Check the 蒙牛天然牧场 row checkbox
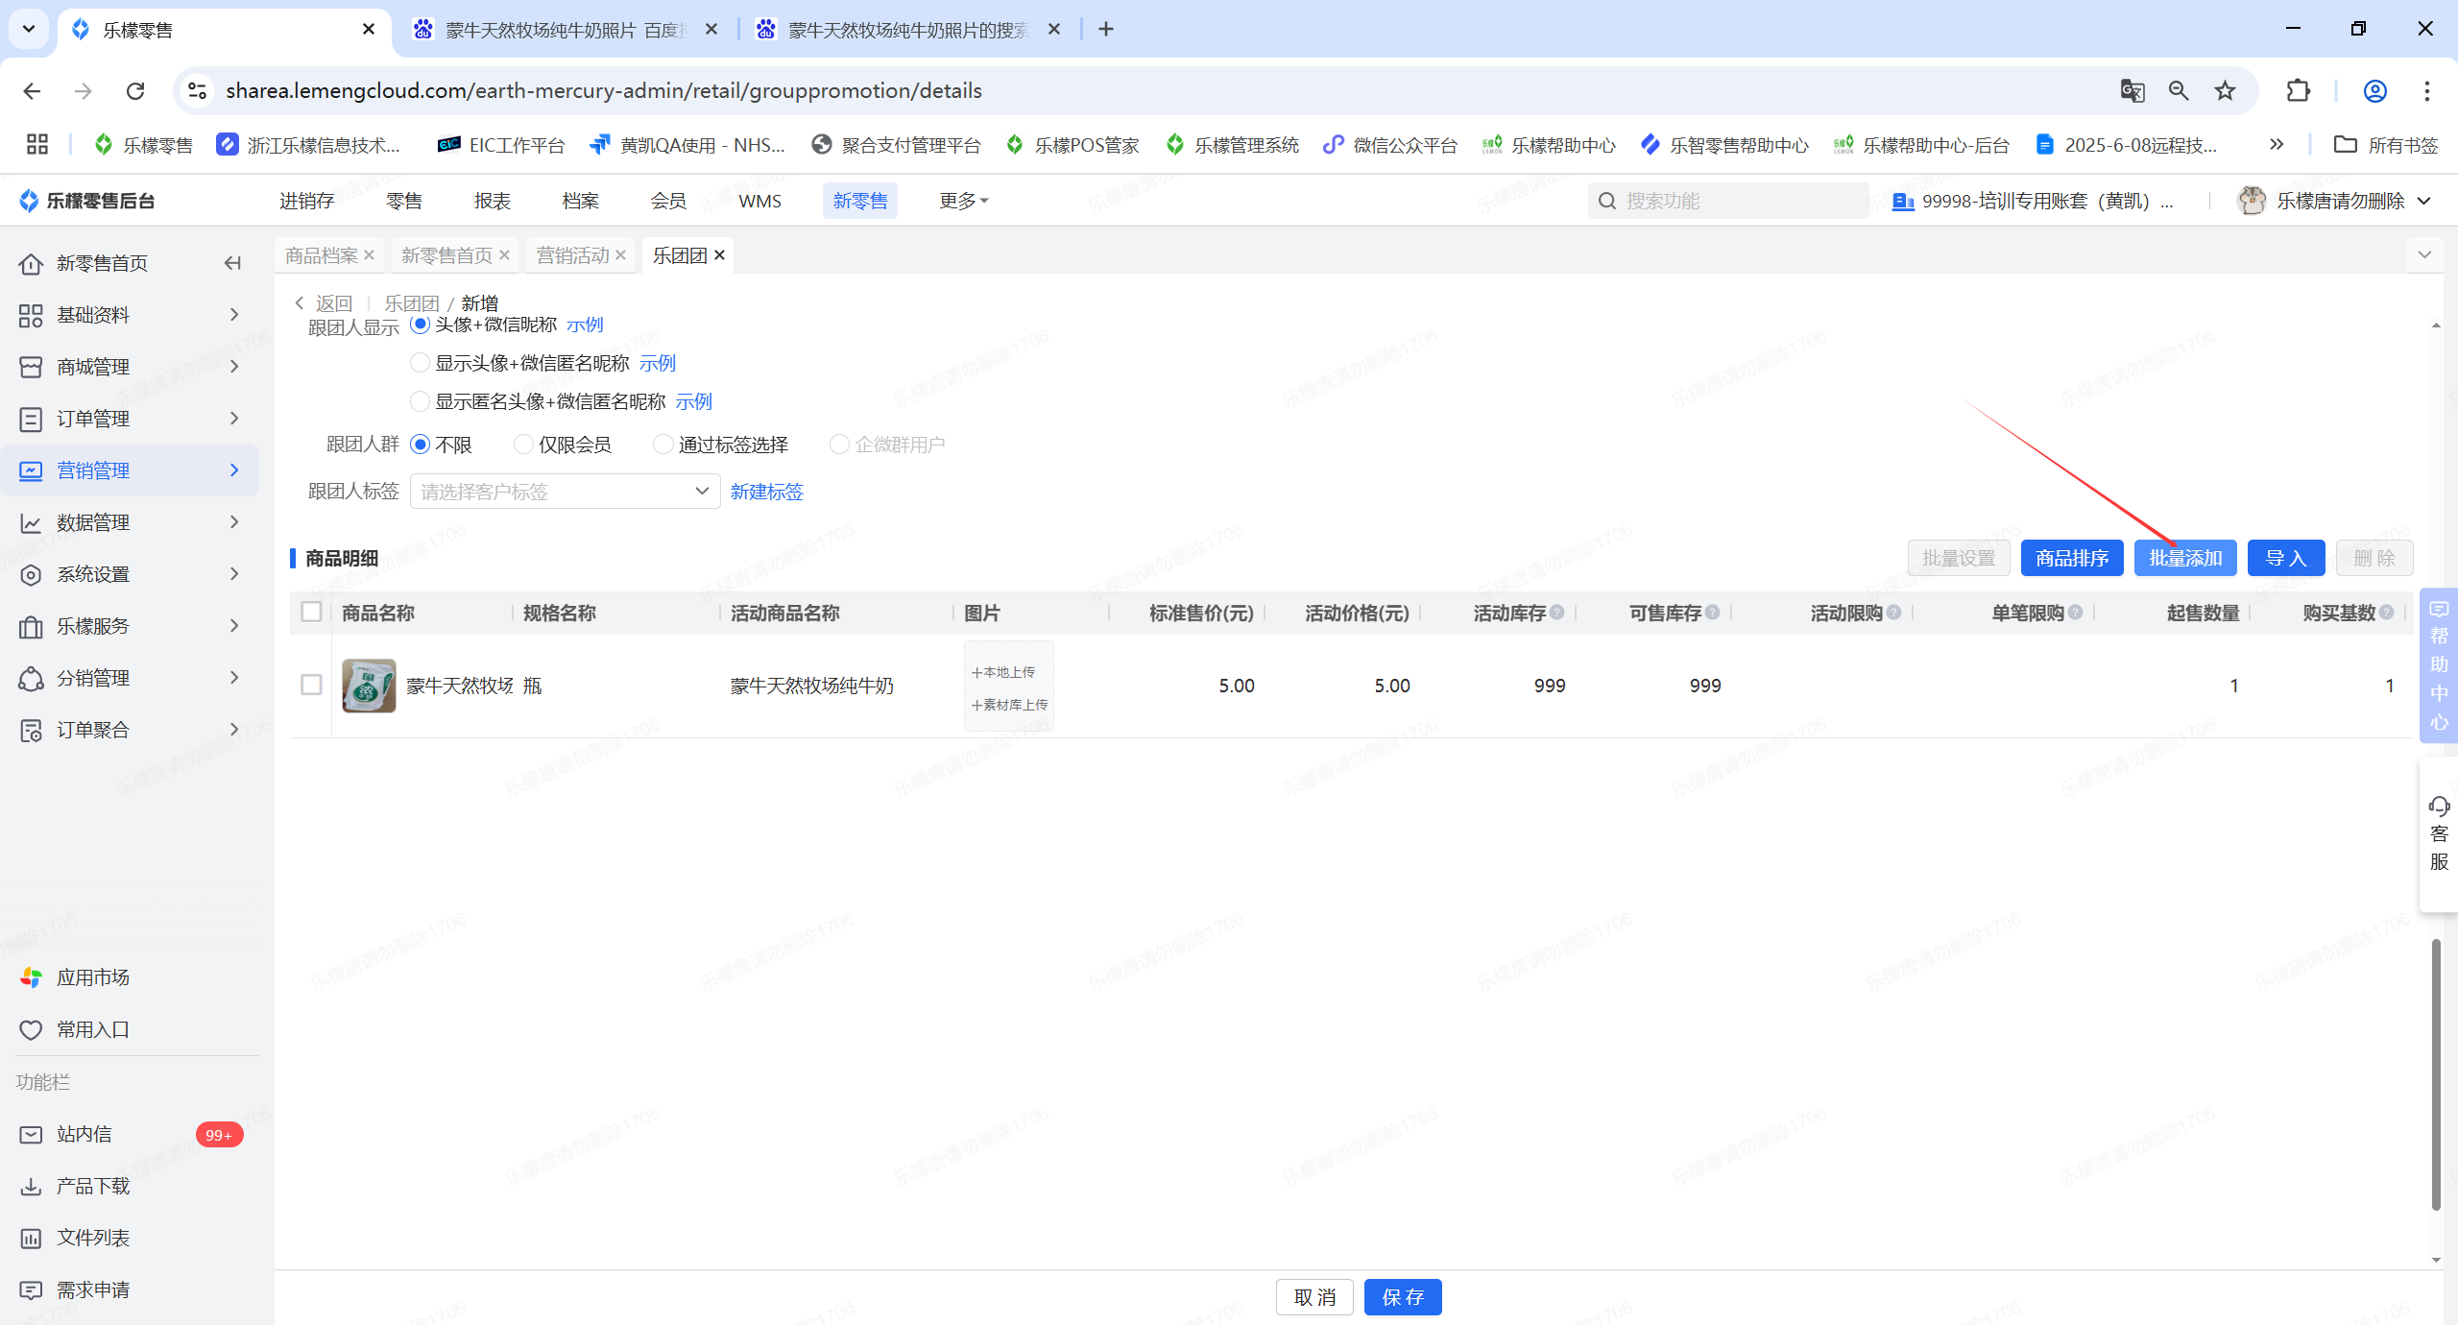This screenshot has height=1325, width=2458. tap(311, 685)
